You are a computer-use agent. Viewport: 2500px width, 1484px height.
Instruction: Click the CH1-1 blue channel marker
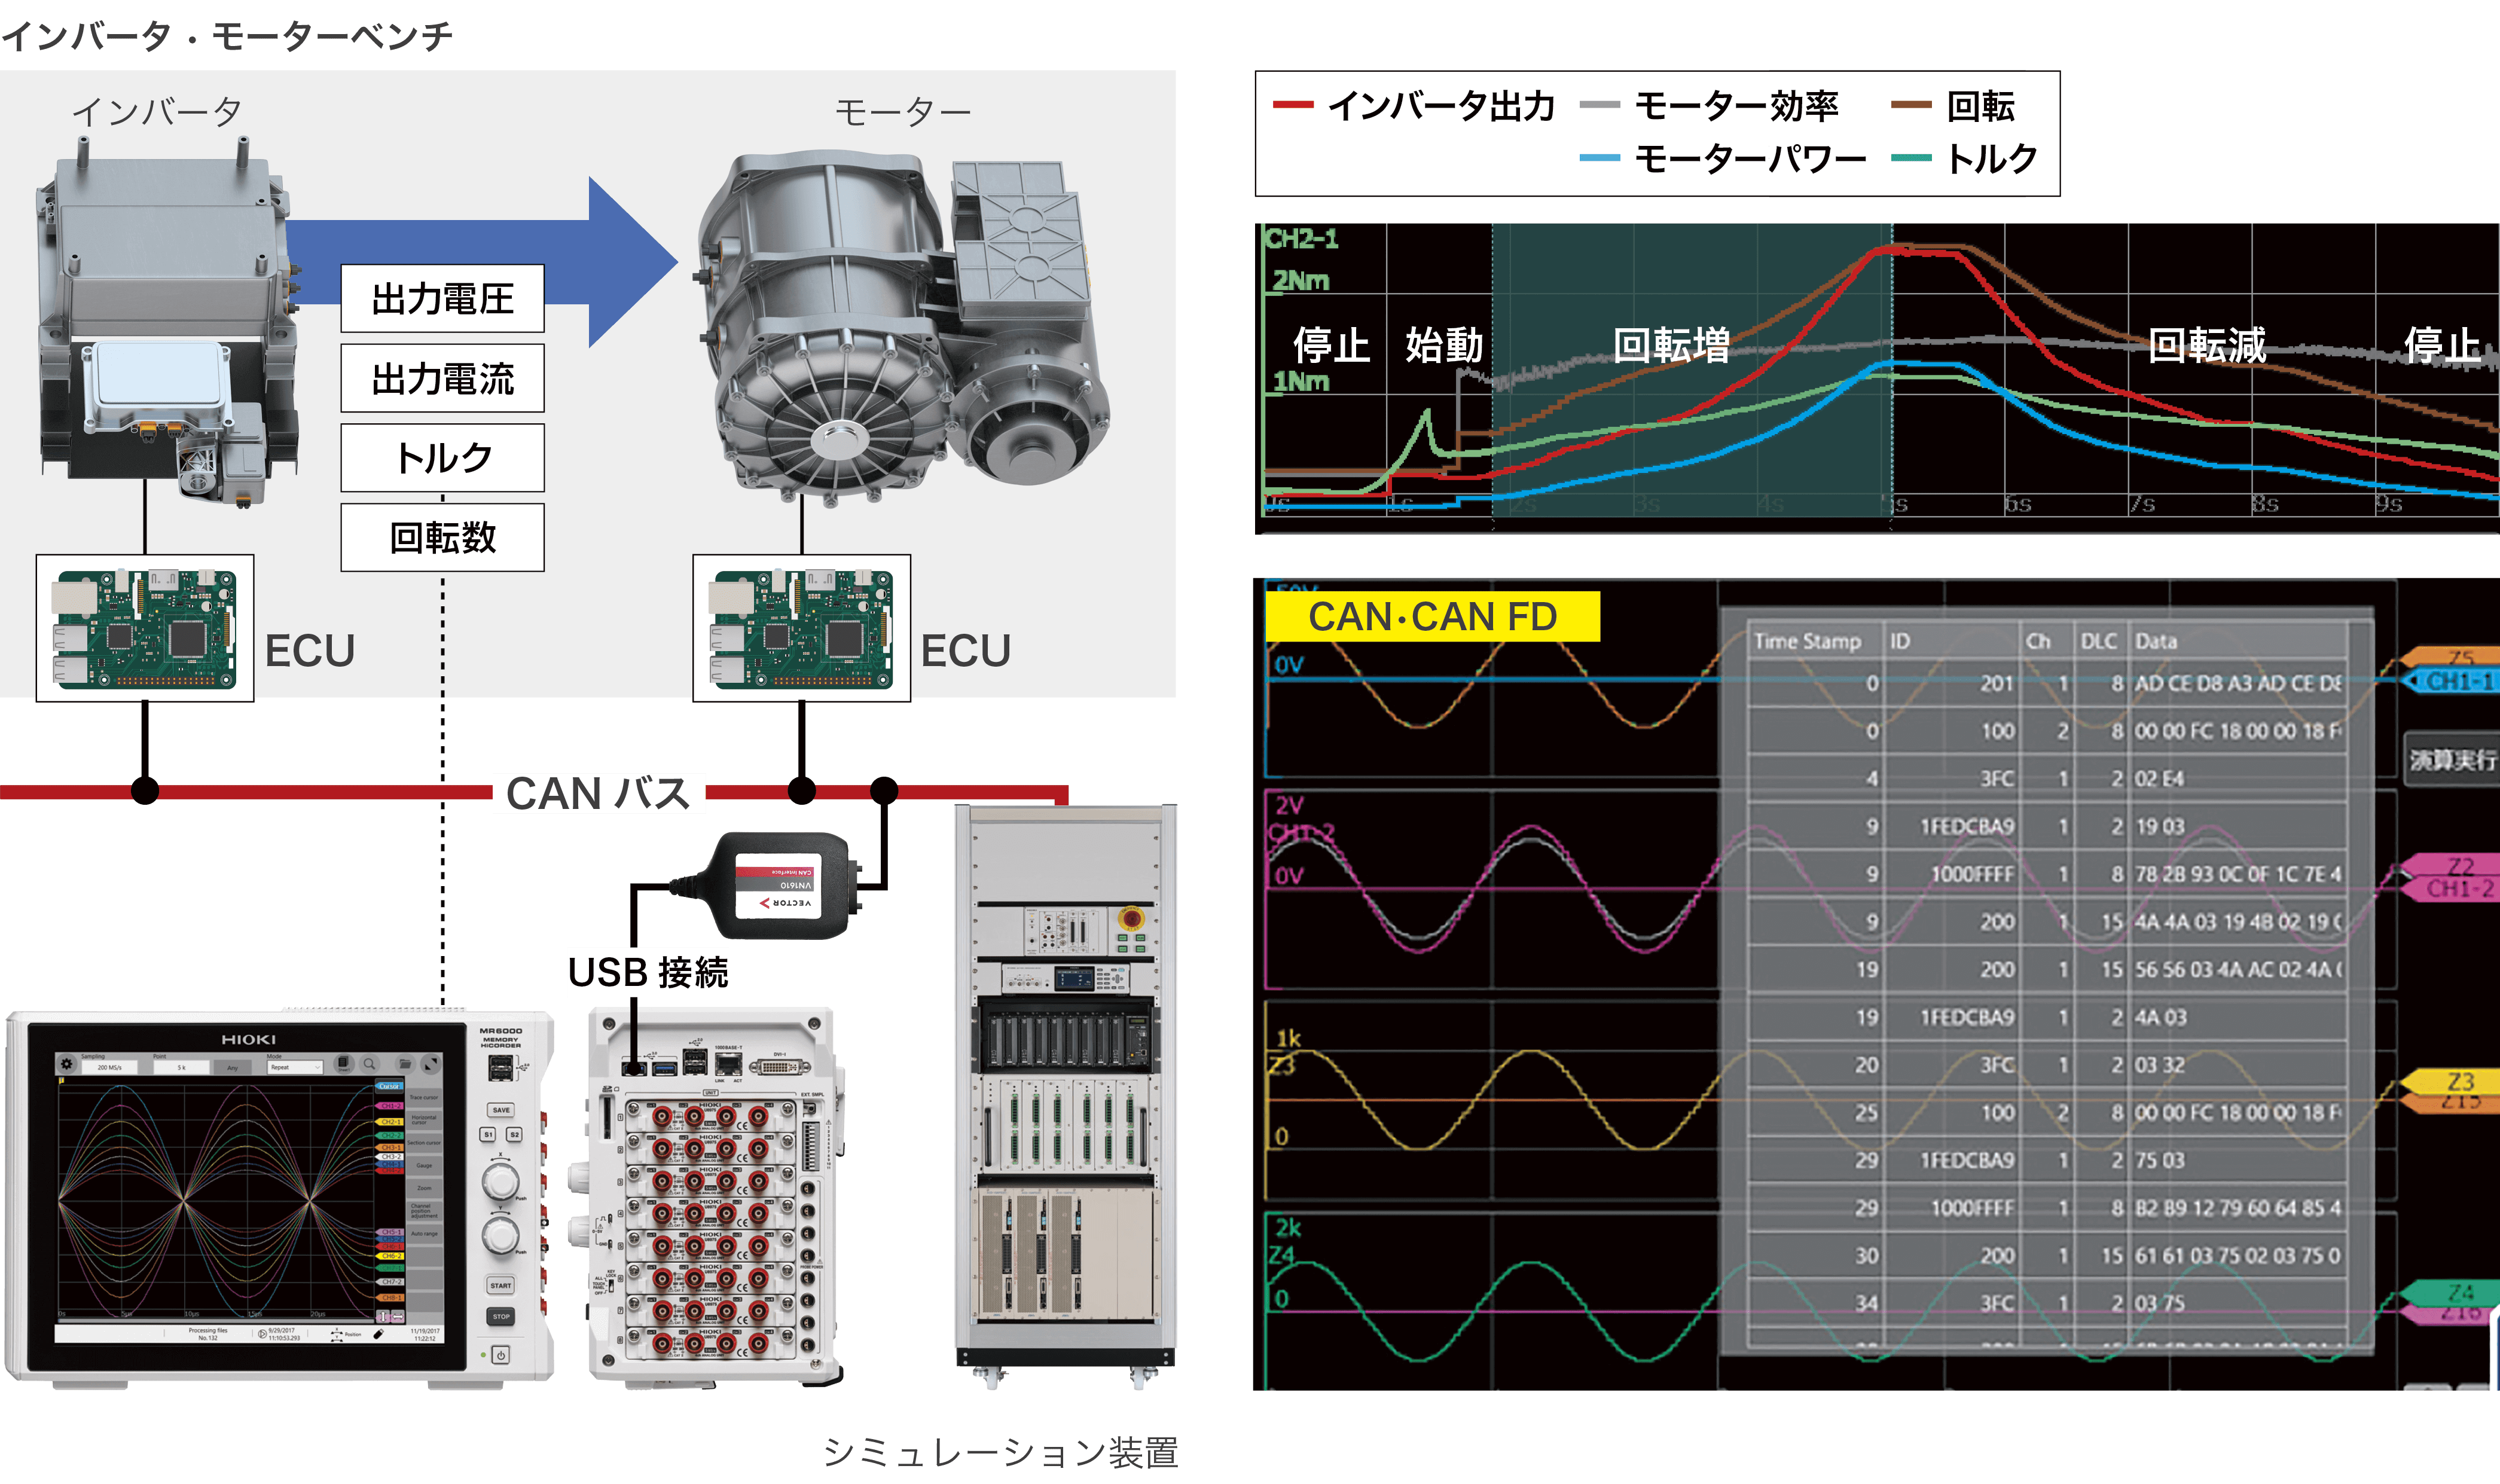(x=2458, y=682)
